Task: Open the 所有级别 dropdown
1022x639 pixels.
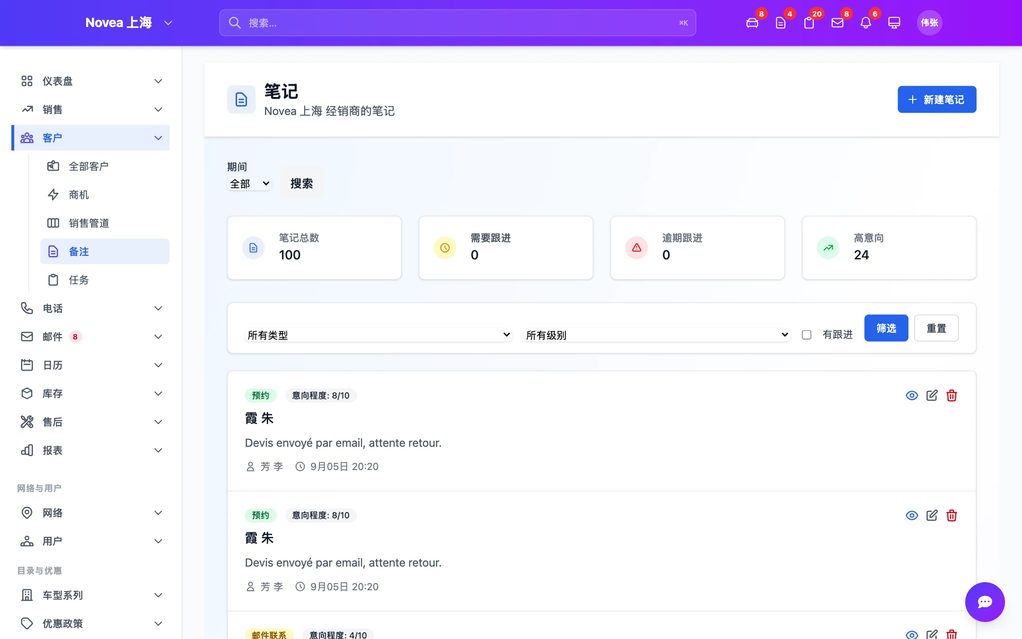Action: [657, 335]
